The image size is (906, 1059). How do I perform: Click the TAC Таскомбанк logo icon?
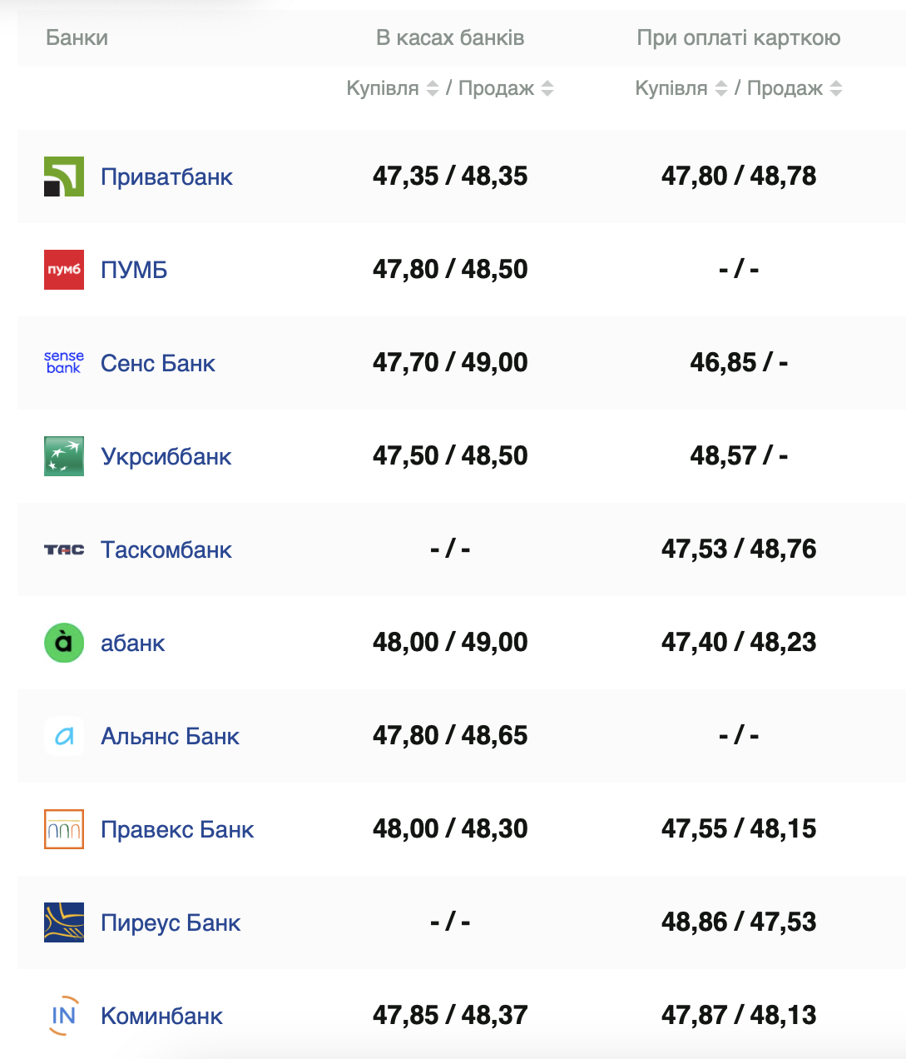pos(64,549)
